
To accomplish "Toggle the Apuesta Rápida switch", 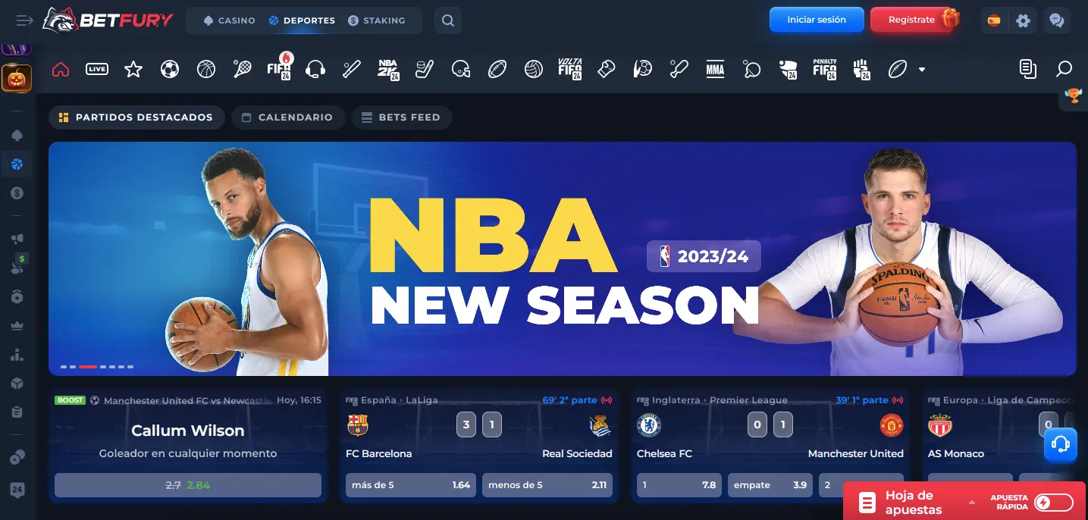I will coord(1054,502).
